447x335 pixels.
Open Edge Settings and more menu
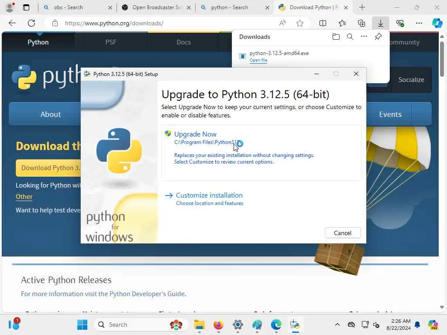(419, 23)
